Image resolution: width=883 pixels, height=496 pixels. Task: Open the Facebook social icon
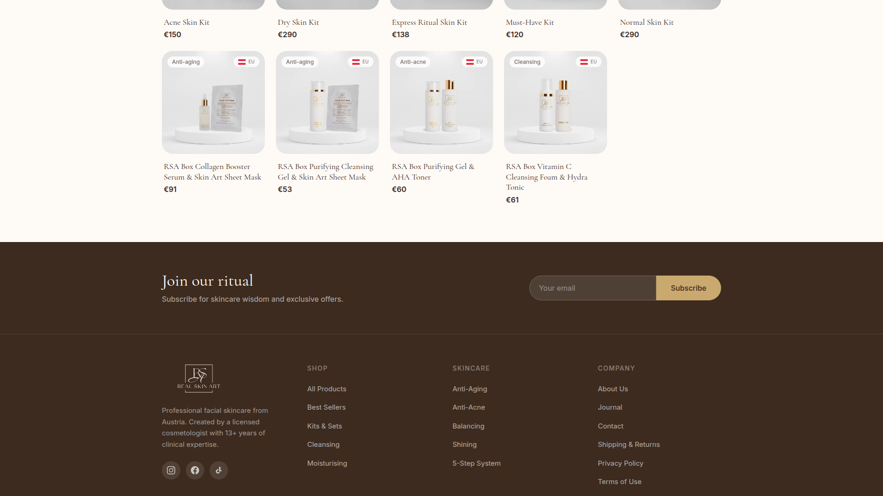pyautogui.click(x=195, y=470)
